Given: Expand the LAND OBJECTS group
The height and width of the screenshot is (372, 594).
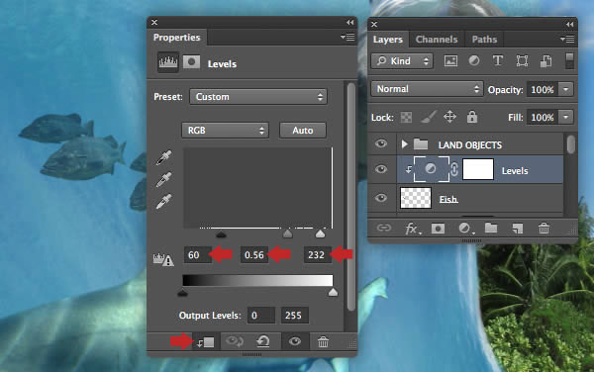Looking at the screenshot, I should pyautogui.click(x=404, y=144).
